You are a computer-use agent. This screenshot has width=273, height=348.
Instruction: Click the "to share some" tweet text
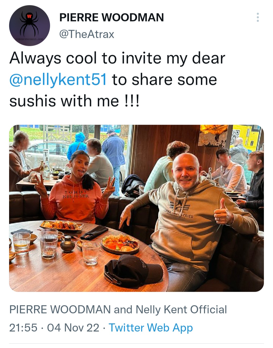pos(164,79)
